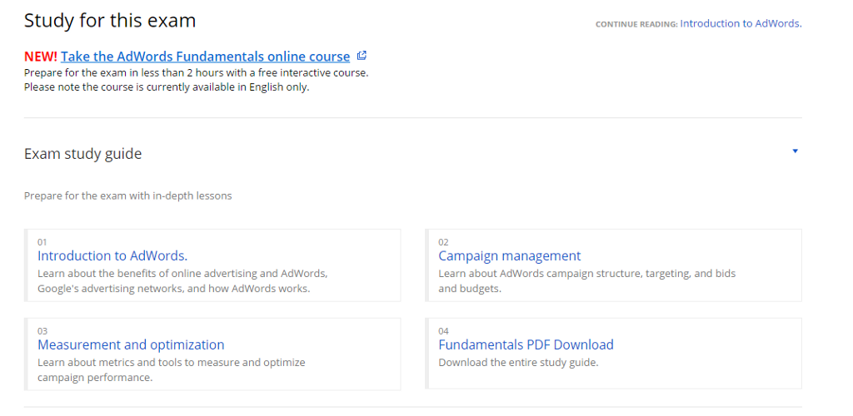This screenshot has height=416, width=853.
Task: Click the lesson number 02 label
Action: [x=443, y=242]
